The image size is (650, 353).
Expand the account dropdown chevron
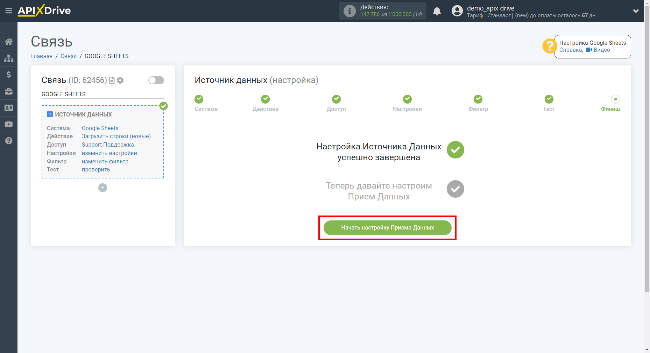coord(636,11)
